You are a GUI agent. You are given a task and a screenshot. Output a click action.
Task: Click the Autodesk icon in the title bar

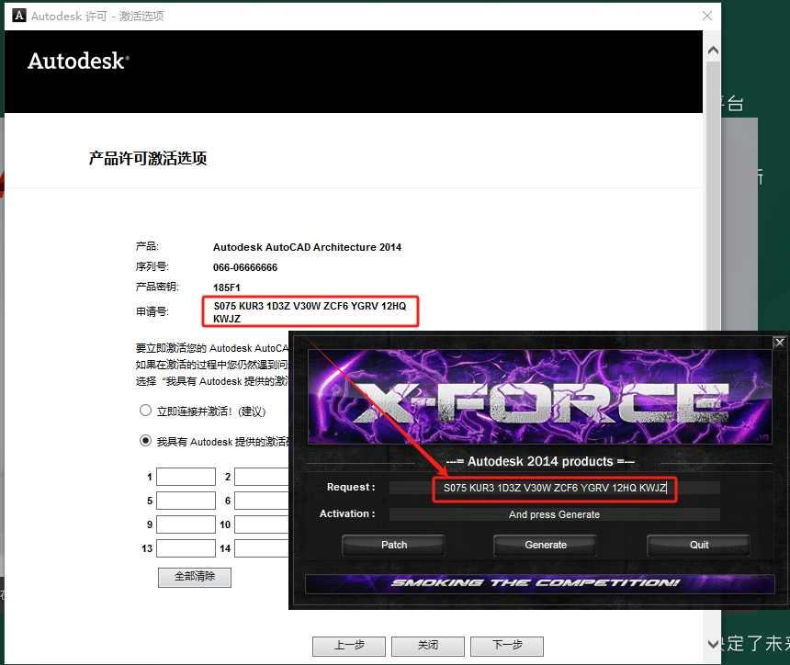pos(17,16)
